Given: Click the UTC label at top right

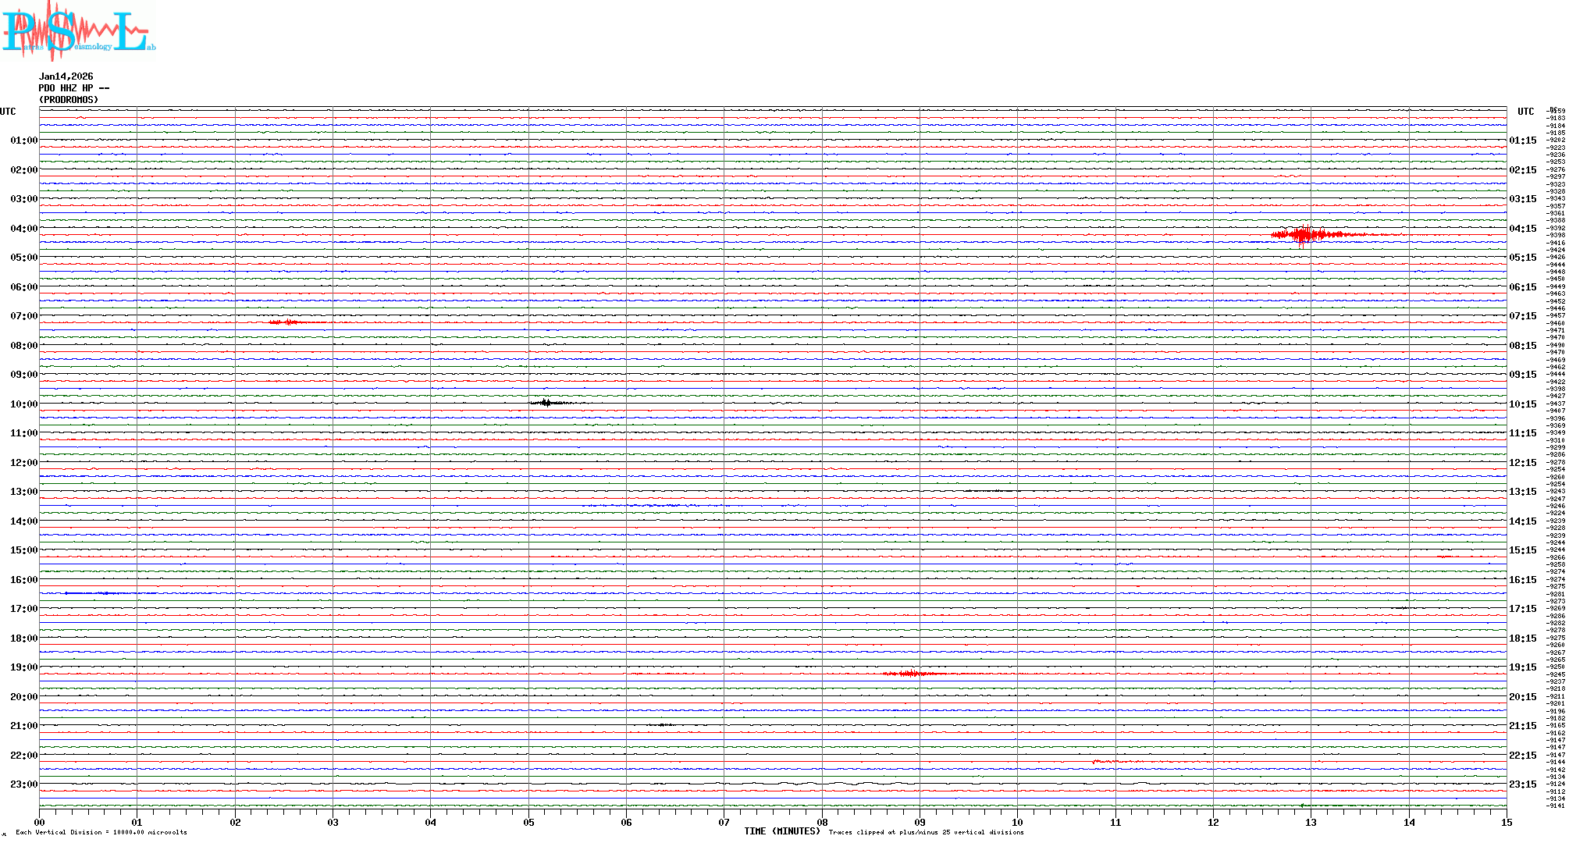Looking at the screenshot, I should 1525,112.
